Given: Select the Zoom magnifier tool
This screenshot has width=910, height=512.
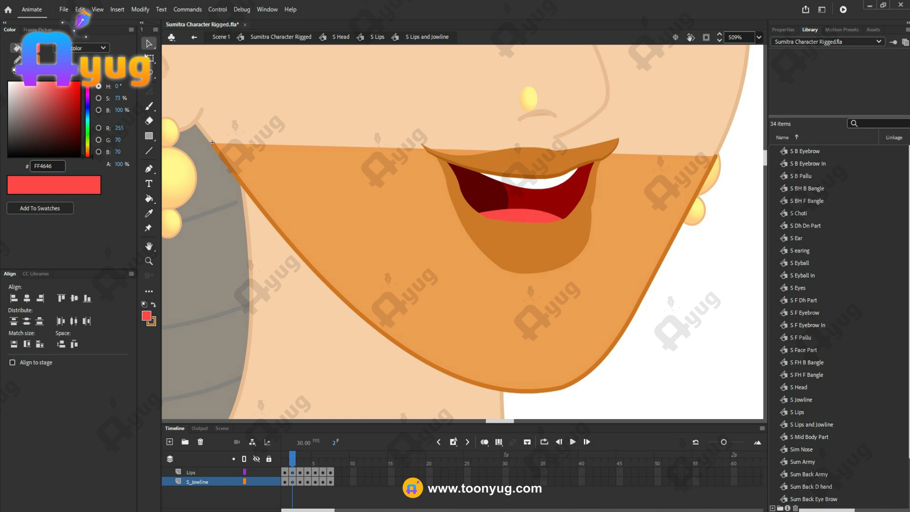Looking at the screenshot, I should tap(149, 261).
